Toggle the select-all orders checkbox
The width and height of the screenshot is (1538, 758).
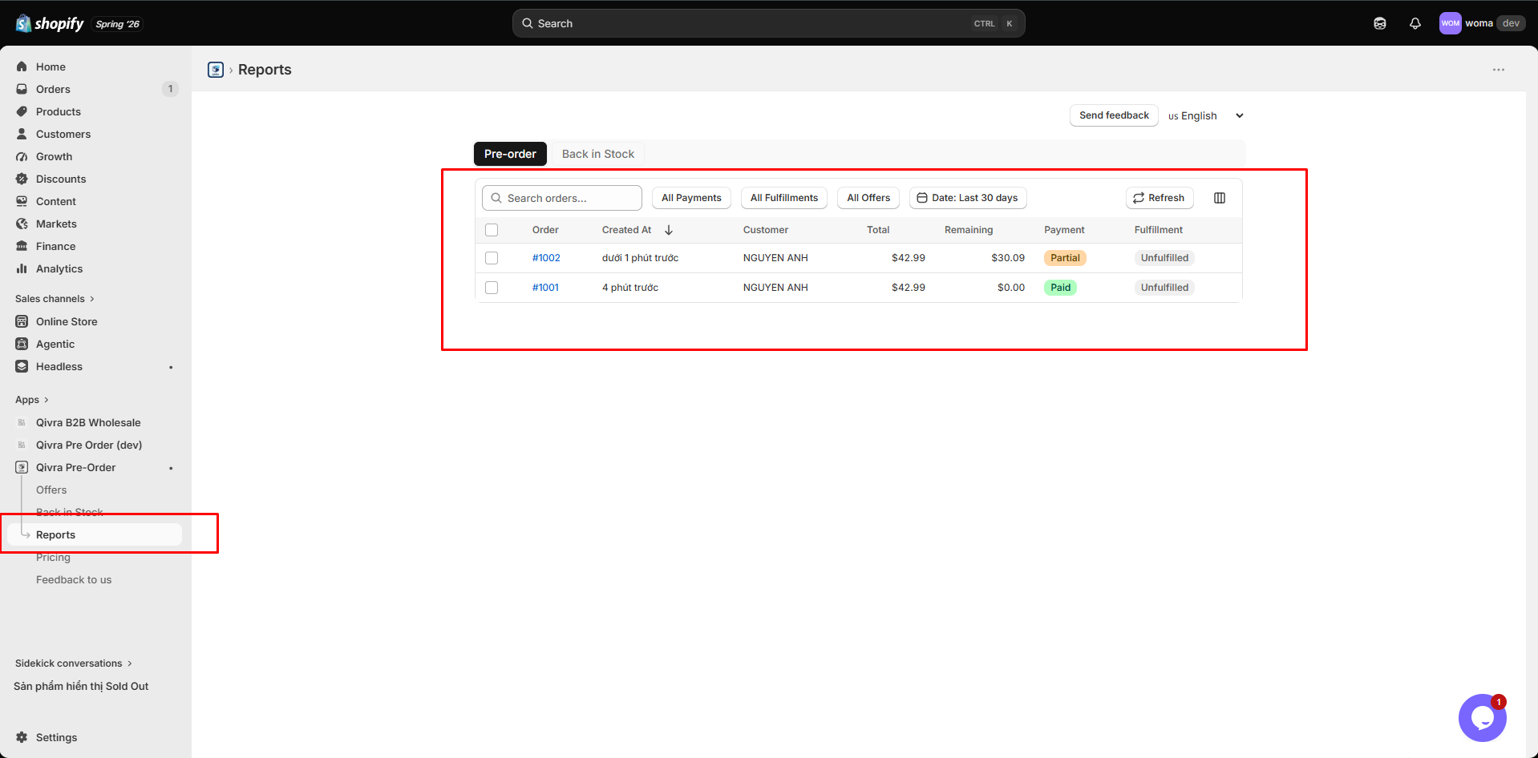click(x=492, y=230)
